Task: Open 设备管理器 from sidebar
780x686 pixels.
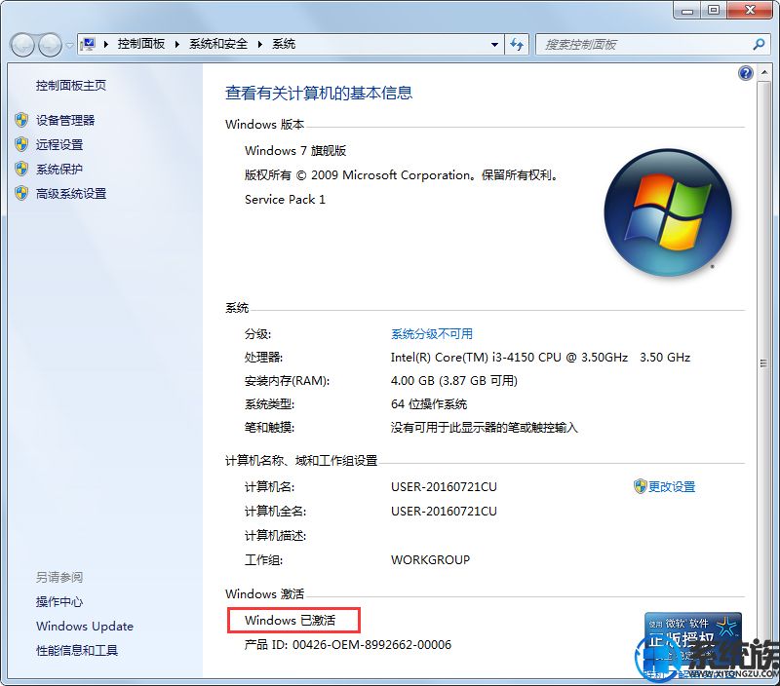Action: (65, 120)
